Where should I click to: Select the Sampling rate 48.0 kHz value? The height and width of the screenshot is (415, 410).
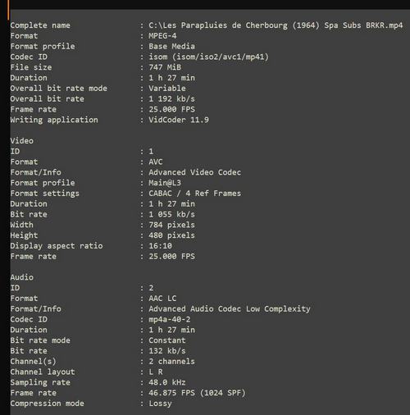coord(167,382)
